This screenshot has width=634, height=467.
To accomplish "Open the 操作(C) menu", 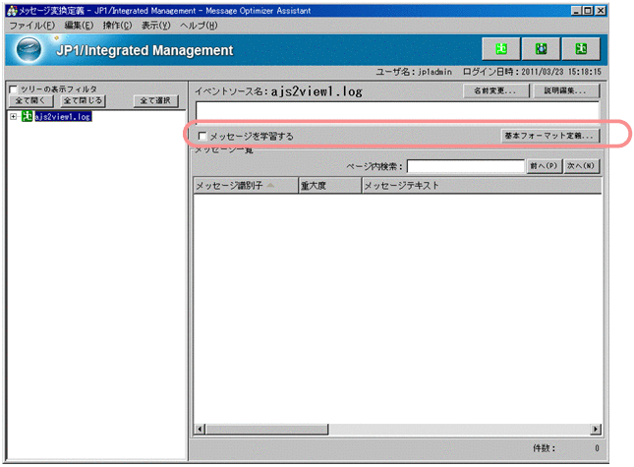I will 117,25.
